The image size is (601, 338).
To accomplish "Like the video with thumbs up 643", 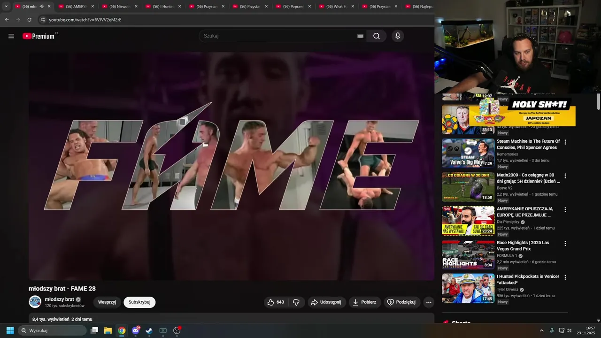I will (x=276, y=302).
